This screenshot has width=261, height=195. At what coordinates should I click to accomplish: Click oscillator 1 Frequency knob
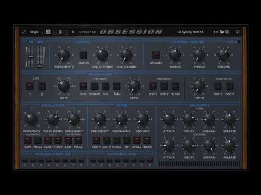(32, 119)
